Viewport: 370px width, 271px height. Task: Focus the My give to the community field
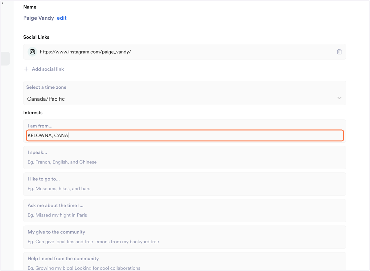pos(184,237)
